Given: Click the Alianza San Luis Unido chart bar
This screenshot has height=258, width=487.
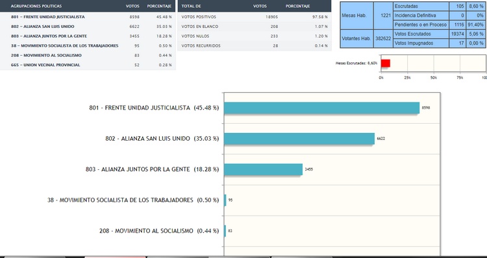Looking at the screenshot, I should pos(299,139).
